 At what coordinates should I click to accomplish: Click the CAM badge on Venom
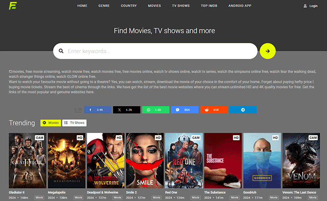pos(313,137)
